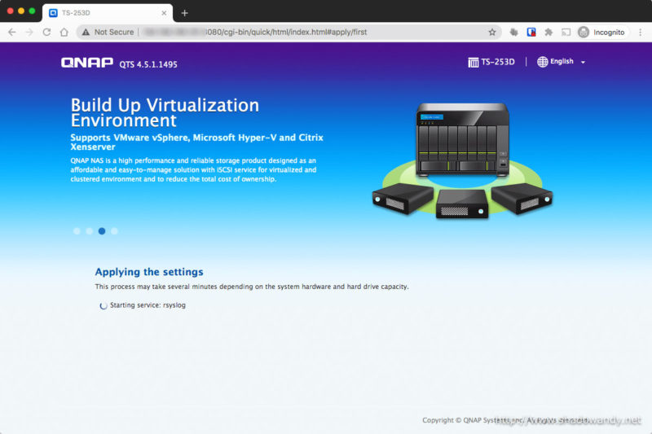652x434 pixels.
Task: Open the browser extensions puzzle icon
Action: point(548,32)
